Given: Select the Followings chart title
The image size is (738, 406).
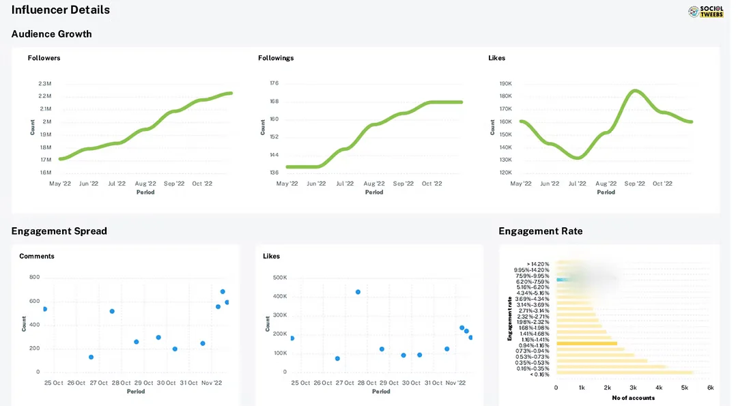Looking at the screenshot, I should pyautogui.click(x=276, y=58).
